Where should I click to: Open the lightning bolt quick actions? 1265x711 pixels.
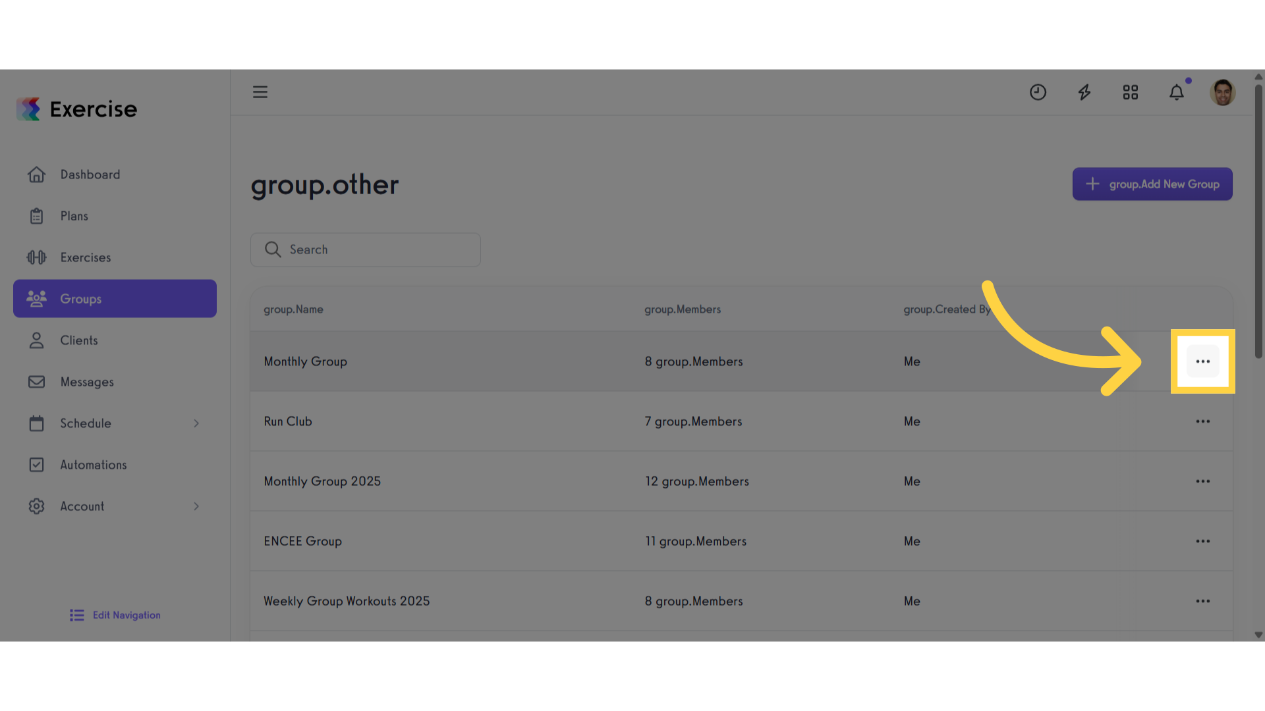click(x=1084, y=92)
